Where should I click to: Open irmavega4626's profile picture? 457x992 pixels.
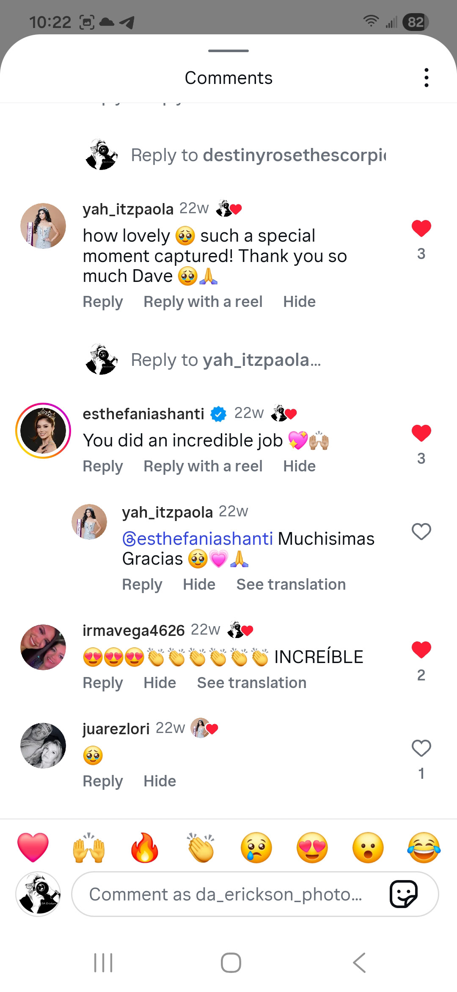(43, 647)
